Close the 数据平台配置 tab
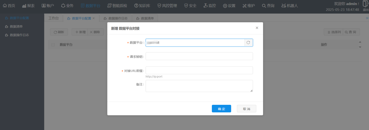Viewport: 369px width, 130px height. tap(94, 18)
